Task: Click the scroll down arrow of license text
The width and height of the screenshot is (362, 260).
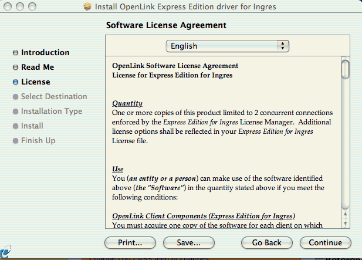Action: pos(346,223)
